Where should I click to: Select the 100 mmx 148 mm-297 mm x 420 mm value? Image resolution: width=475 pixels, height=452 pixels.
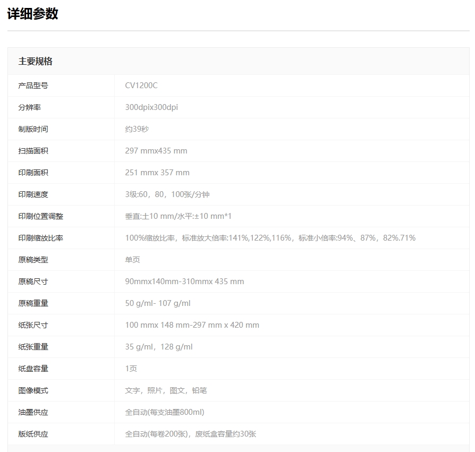192,326
